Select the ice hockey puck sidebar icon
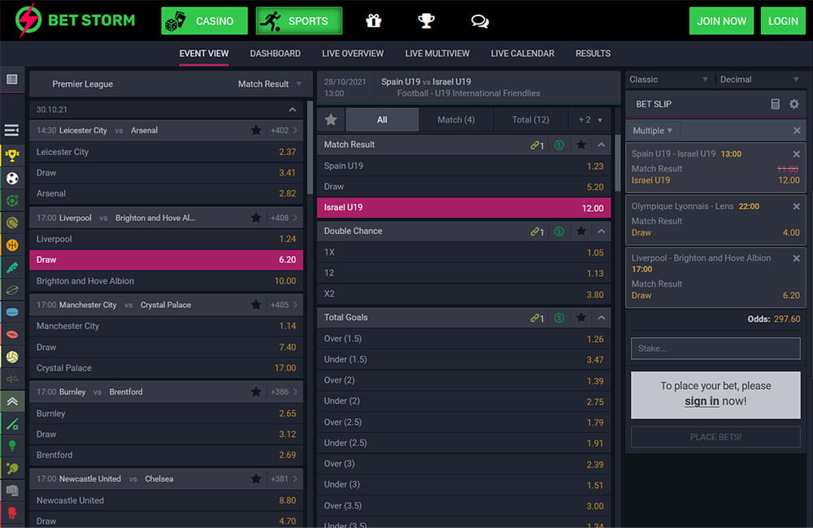813x528 pixels. pos(12,312)
